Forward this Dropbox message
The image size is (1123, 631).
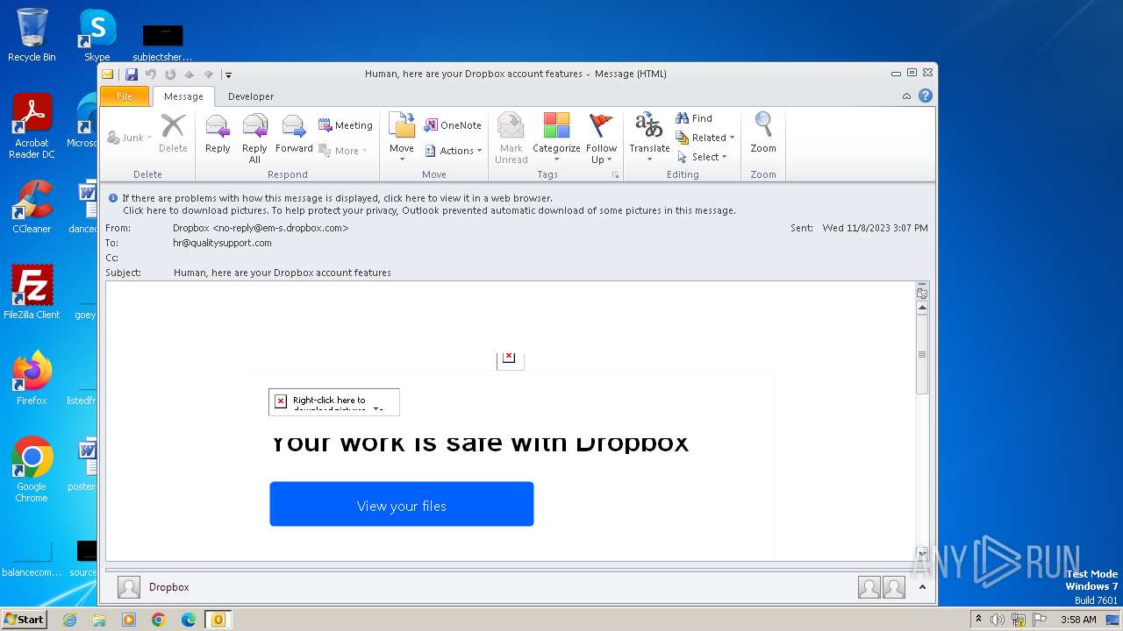[x=294, y=134]
